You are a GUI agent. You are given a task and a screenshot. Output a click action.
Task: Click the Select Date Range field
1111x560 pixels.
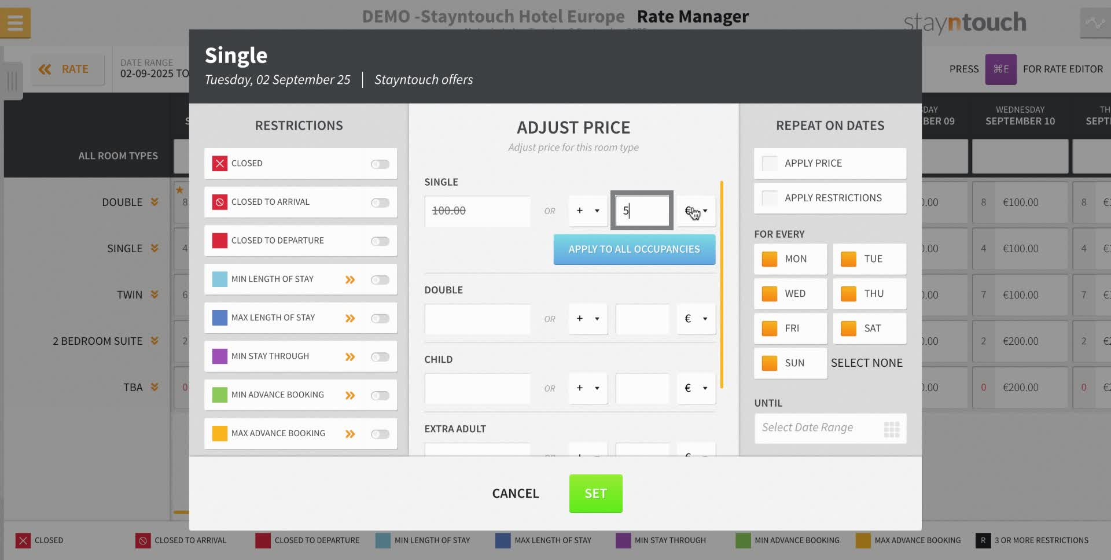coord(830,428)
